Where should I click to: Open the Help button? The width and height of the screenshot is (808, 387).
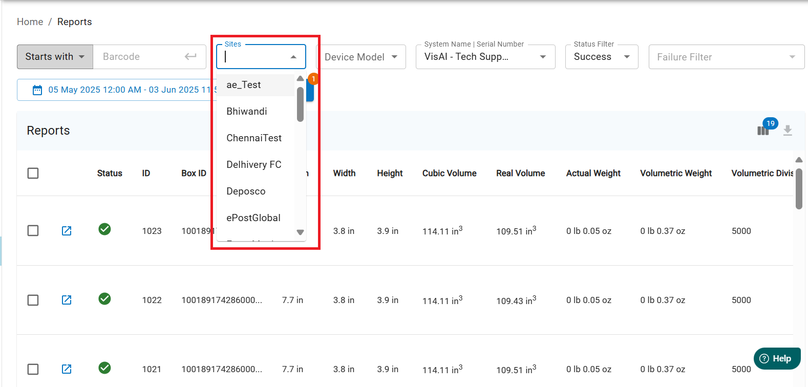(777, 358)
